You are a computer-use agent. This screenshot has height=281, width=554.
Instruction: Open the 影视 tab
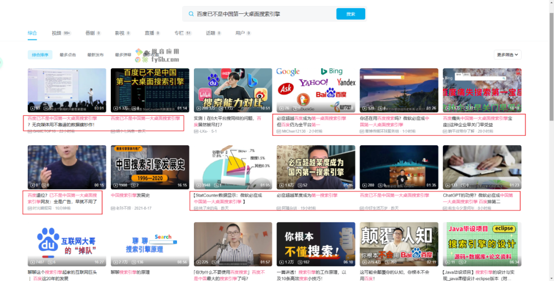[123, 33]
